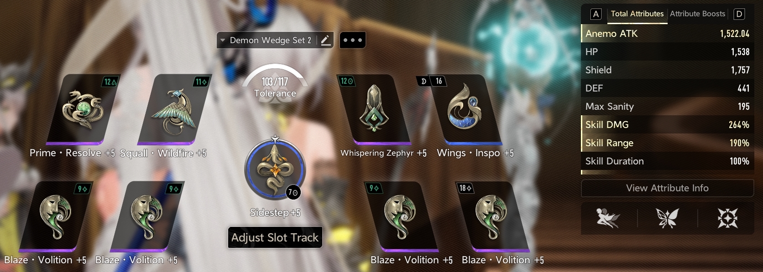Click the View Attribute Info button

[667, 188]
